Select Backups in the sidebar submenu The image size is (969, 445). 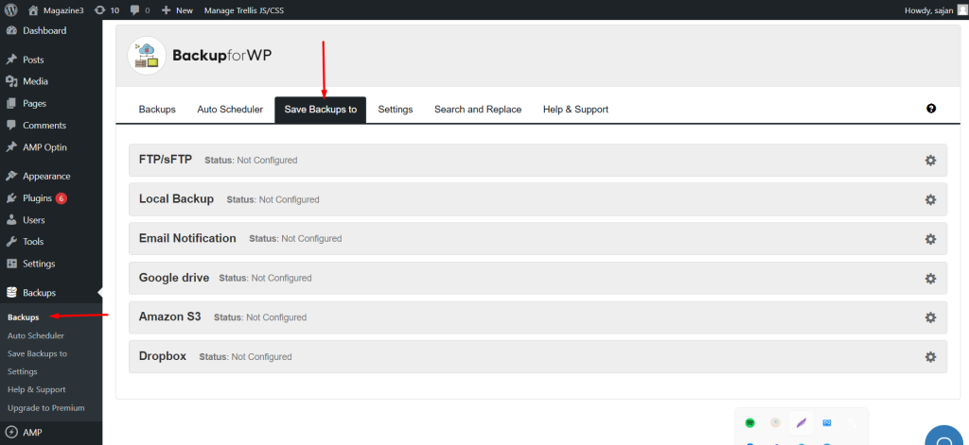(23, 317)
